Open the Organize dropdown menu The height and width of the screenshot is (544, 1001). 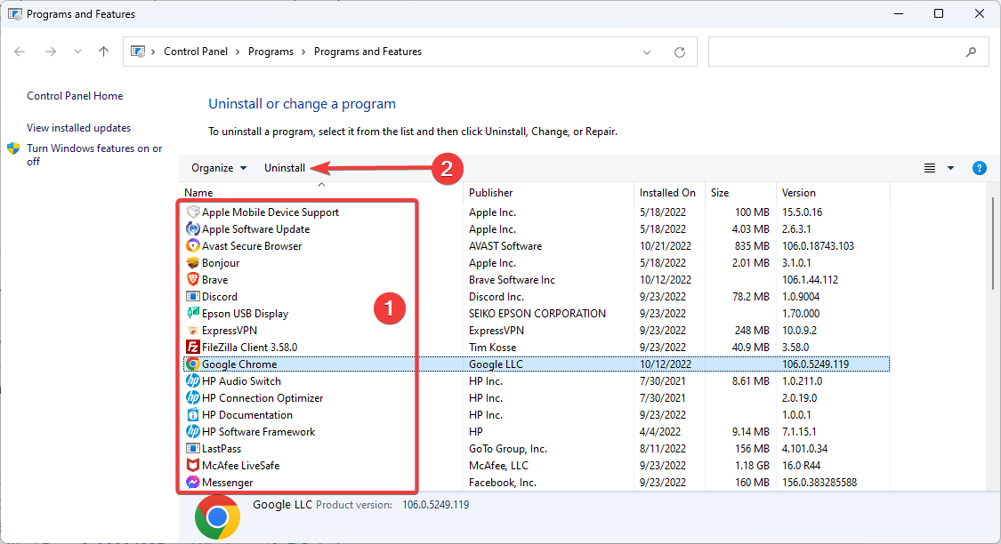point(219,168)
